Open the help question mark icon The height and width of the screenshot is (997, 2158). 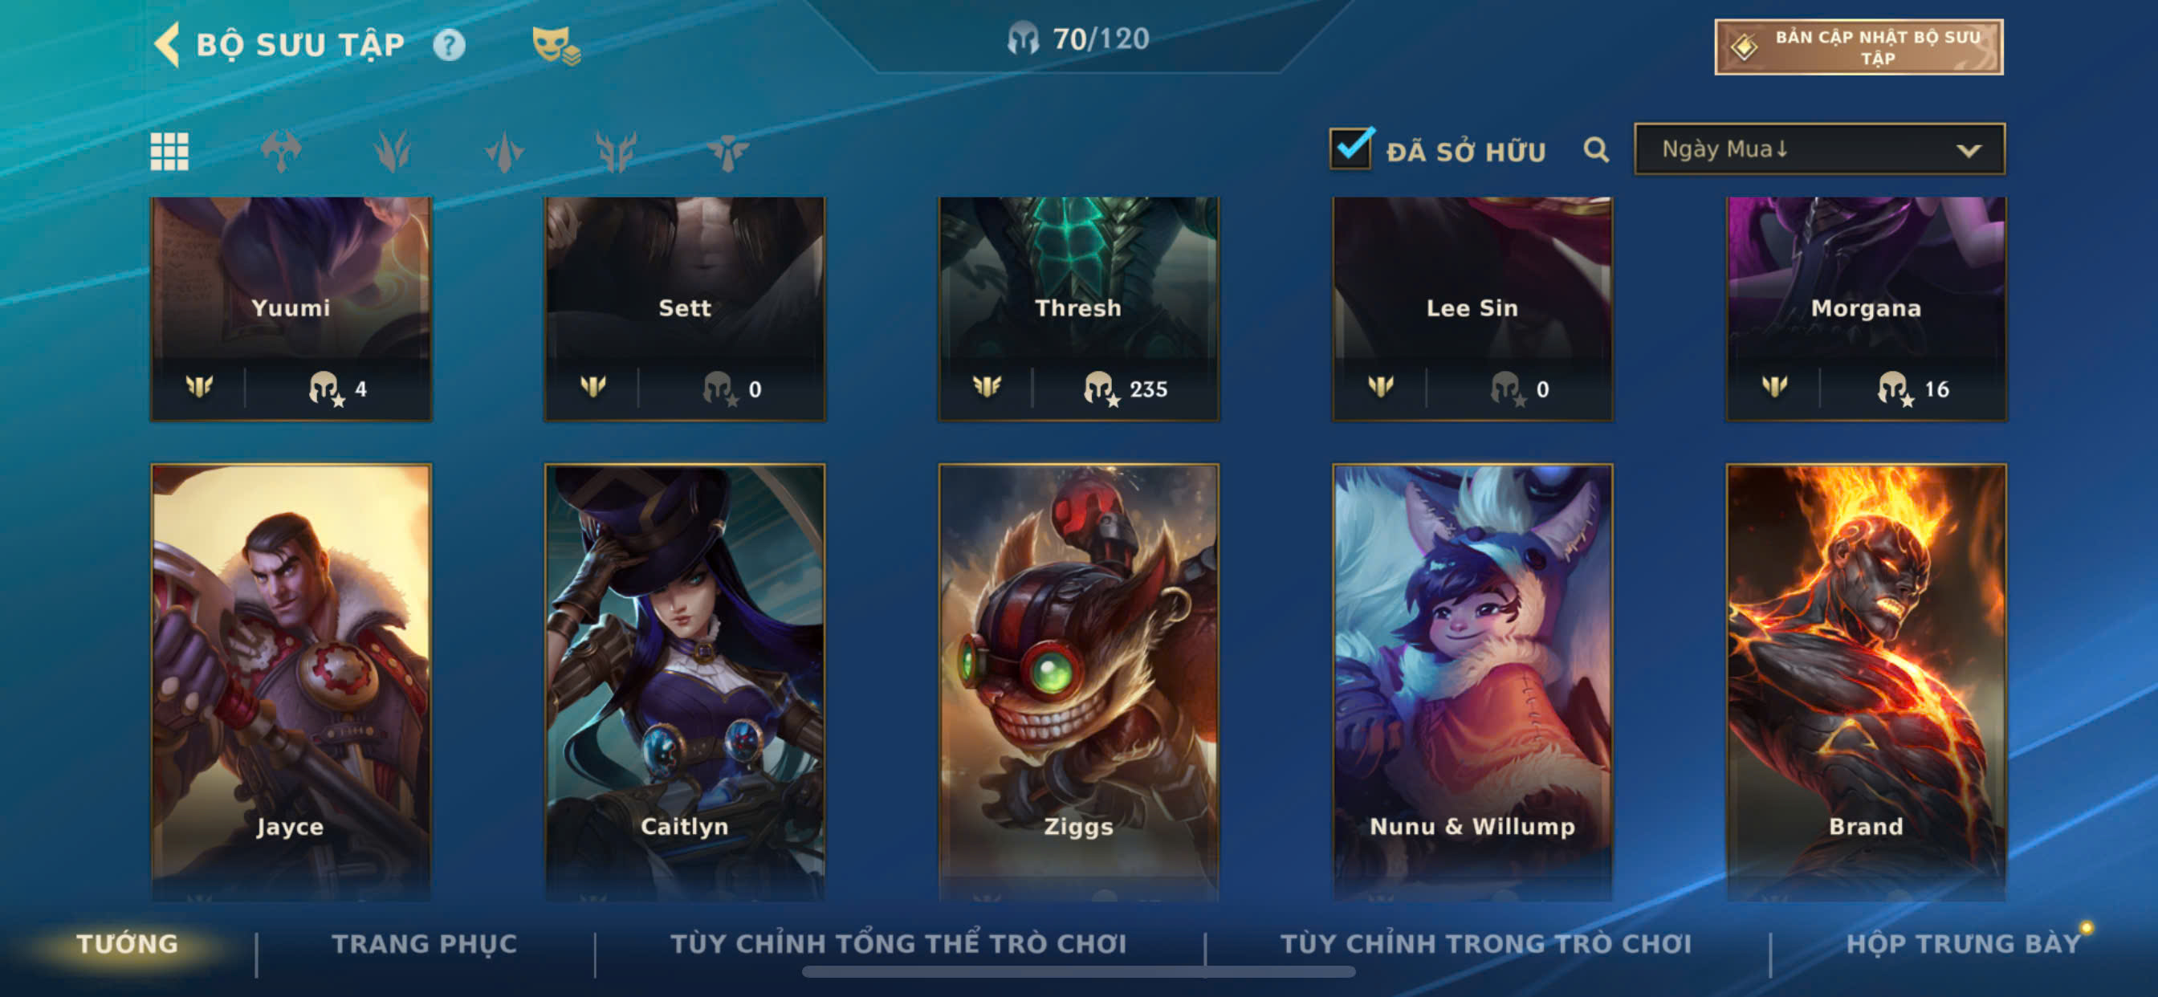[449, 44]
